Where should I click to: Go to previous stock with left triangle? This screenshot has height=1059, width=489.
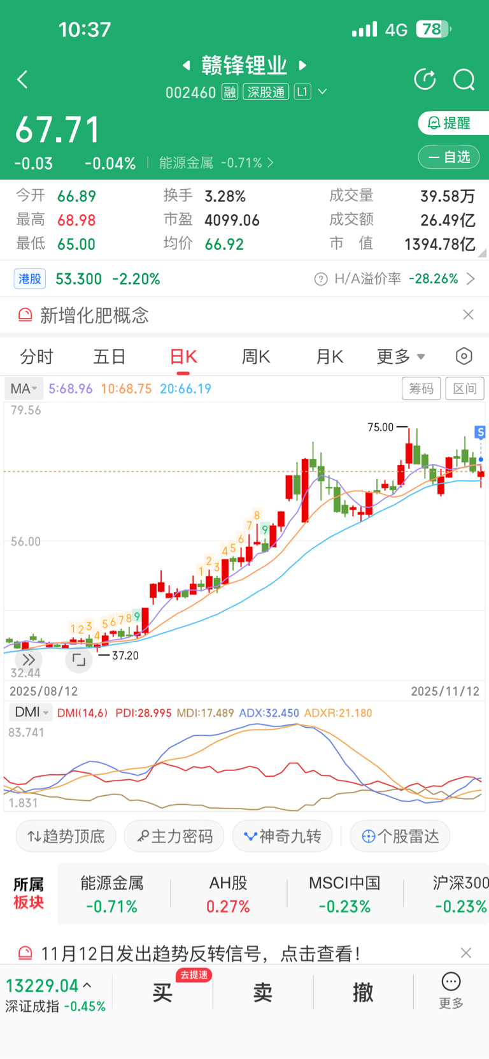(x=186, y=65)
